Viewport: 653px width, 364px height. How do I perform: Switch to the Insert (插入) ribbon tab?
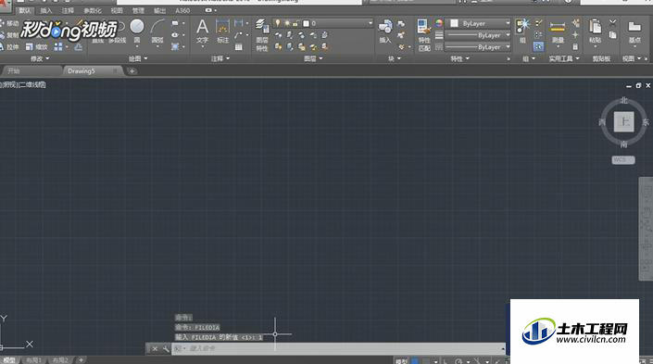(46, 10)
